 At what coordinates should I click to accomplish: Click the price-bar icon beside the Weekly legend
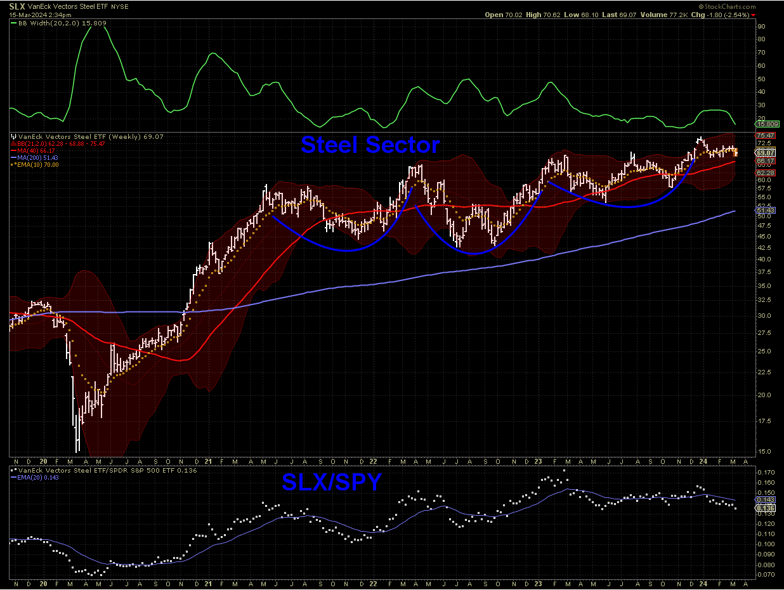(14, 136)
